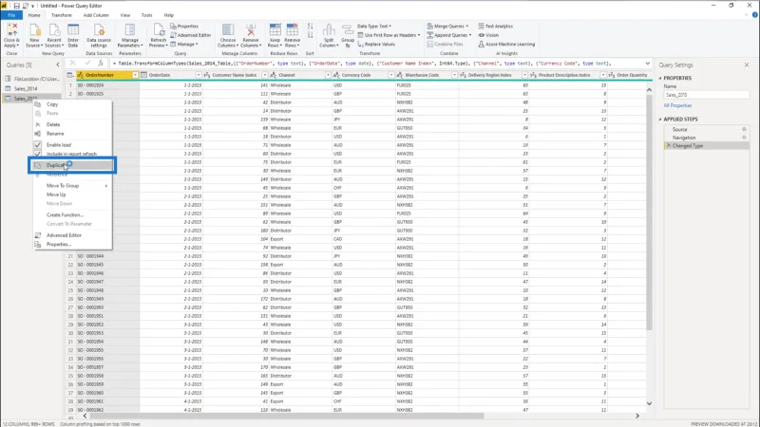The height and width of the screenshot is (427, 760).
Task: Open Channel column filter dropdown
Action: pos(328,75)
